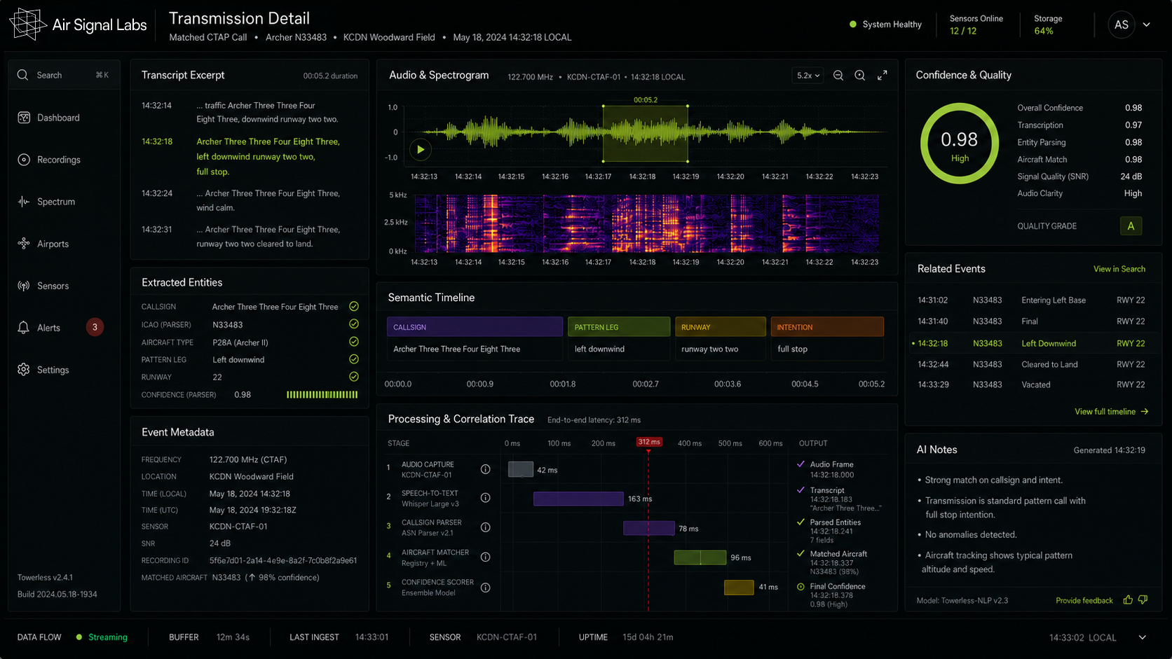The height and width of the screenshot is (659, 1172).
Task: Open View full timeline link
Action: (x=1112, y=412)
